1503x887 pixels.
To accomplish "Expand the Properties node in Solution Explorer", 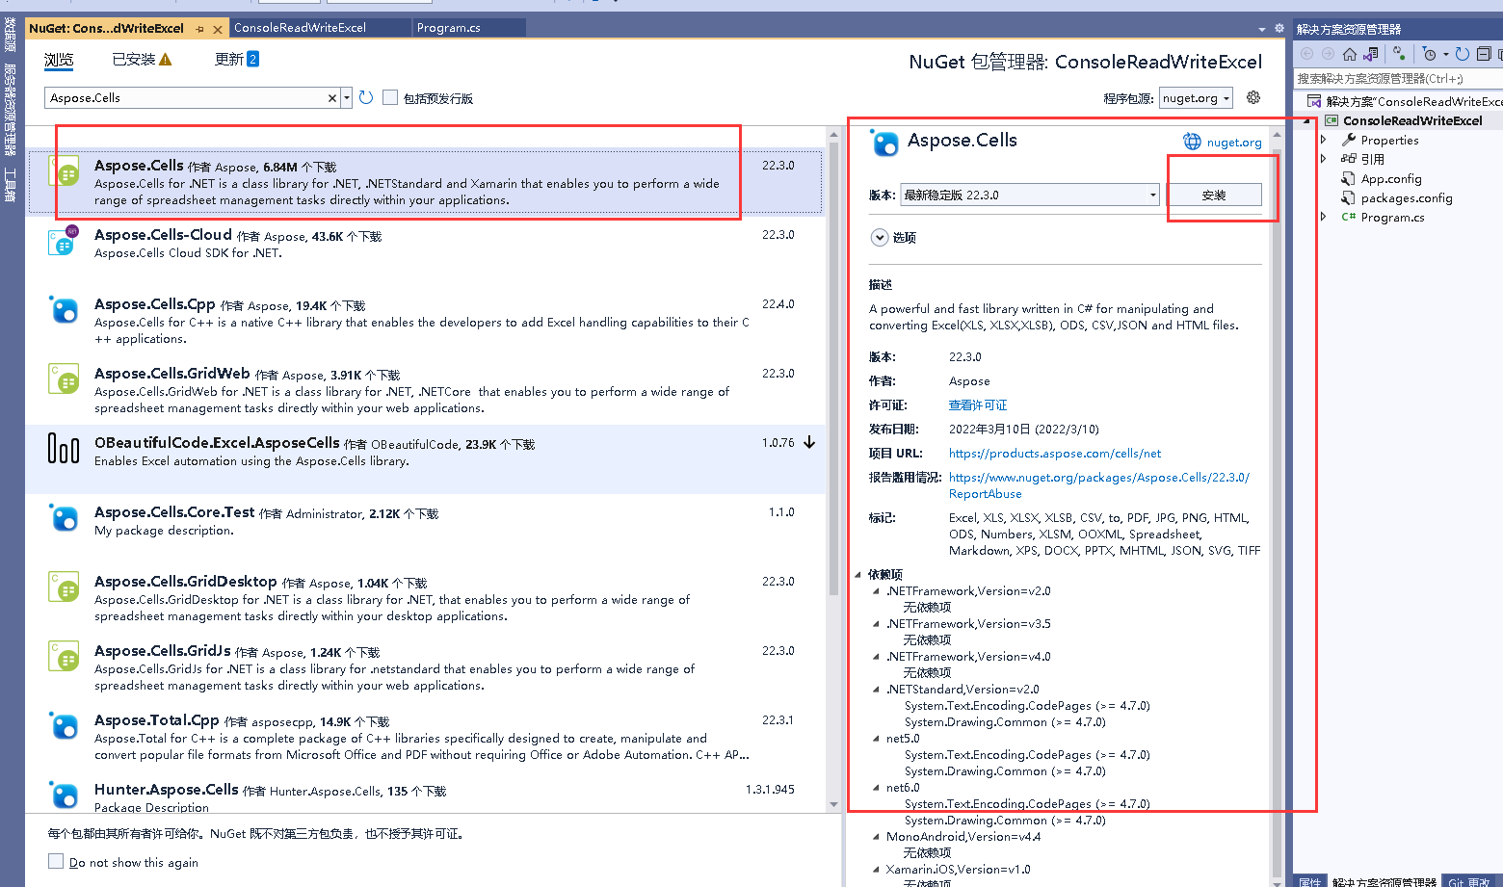I will click(x=1324, y=140).
